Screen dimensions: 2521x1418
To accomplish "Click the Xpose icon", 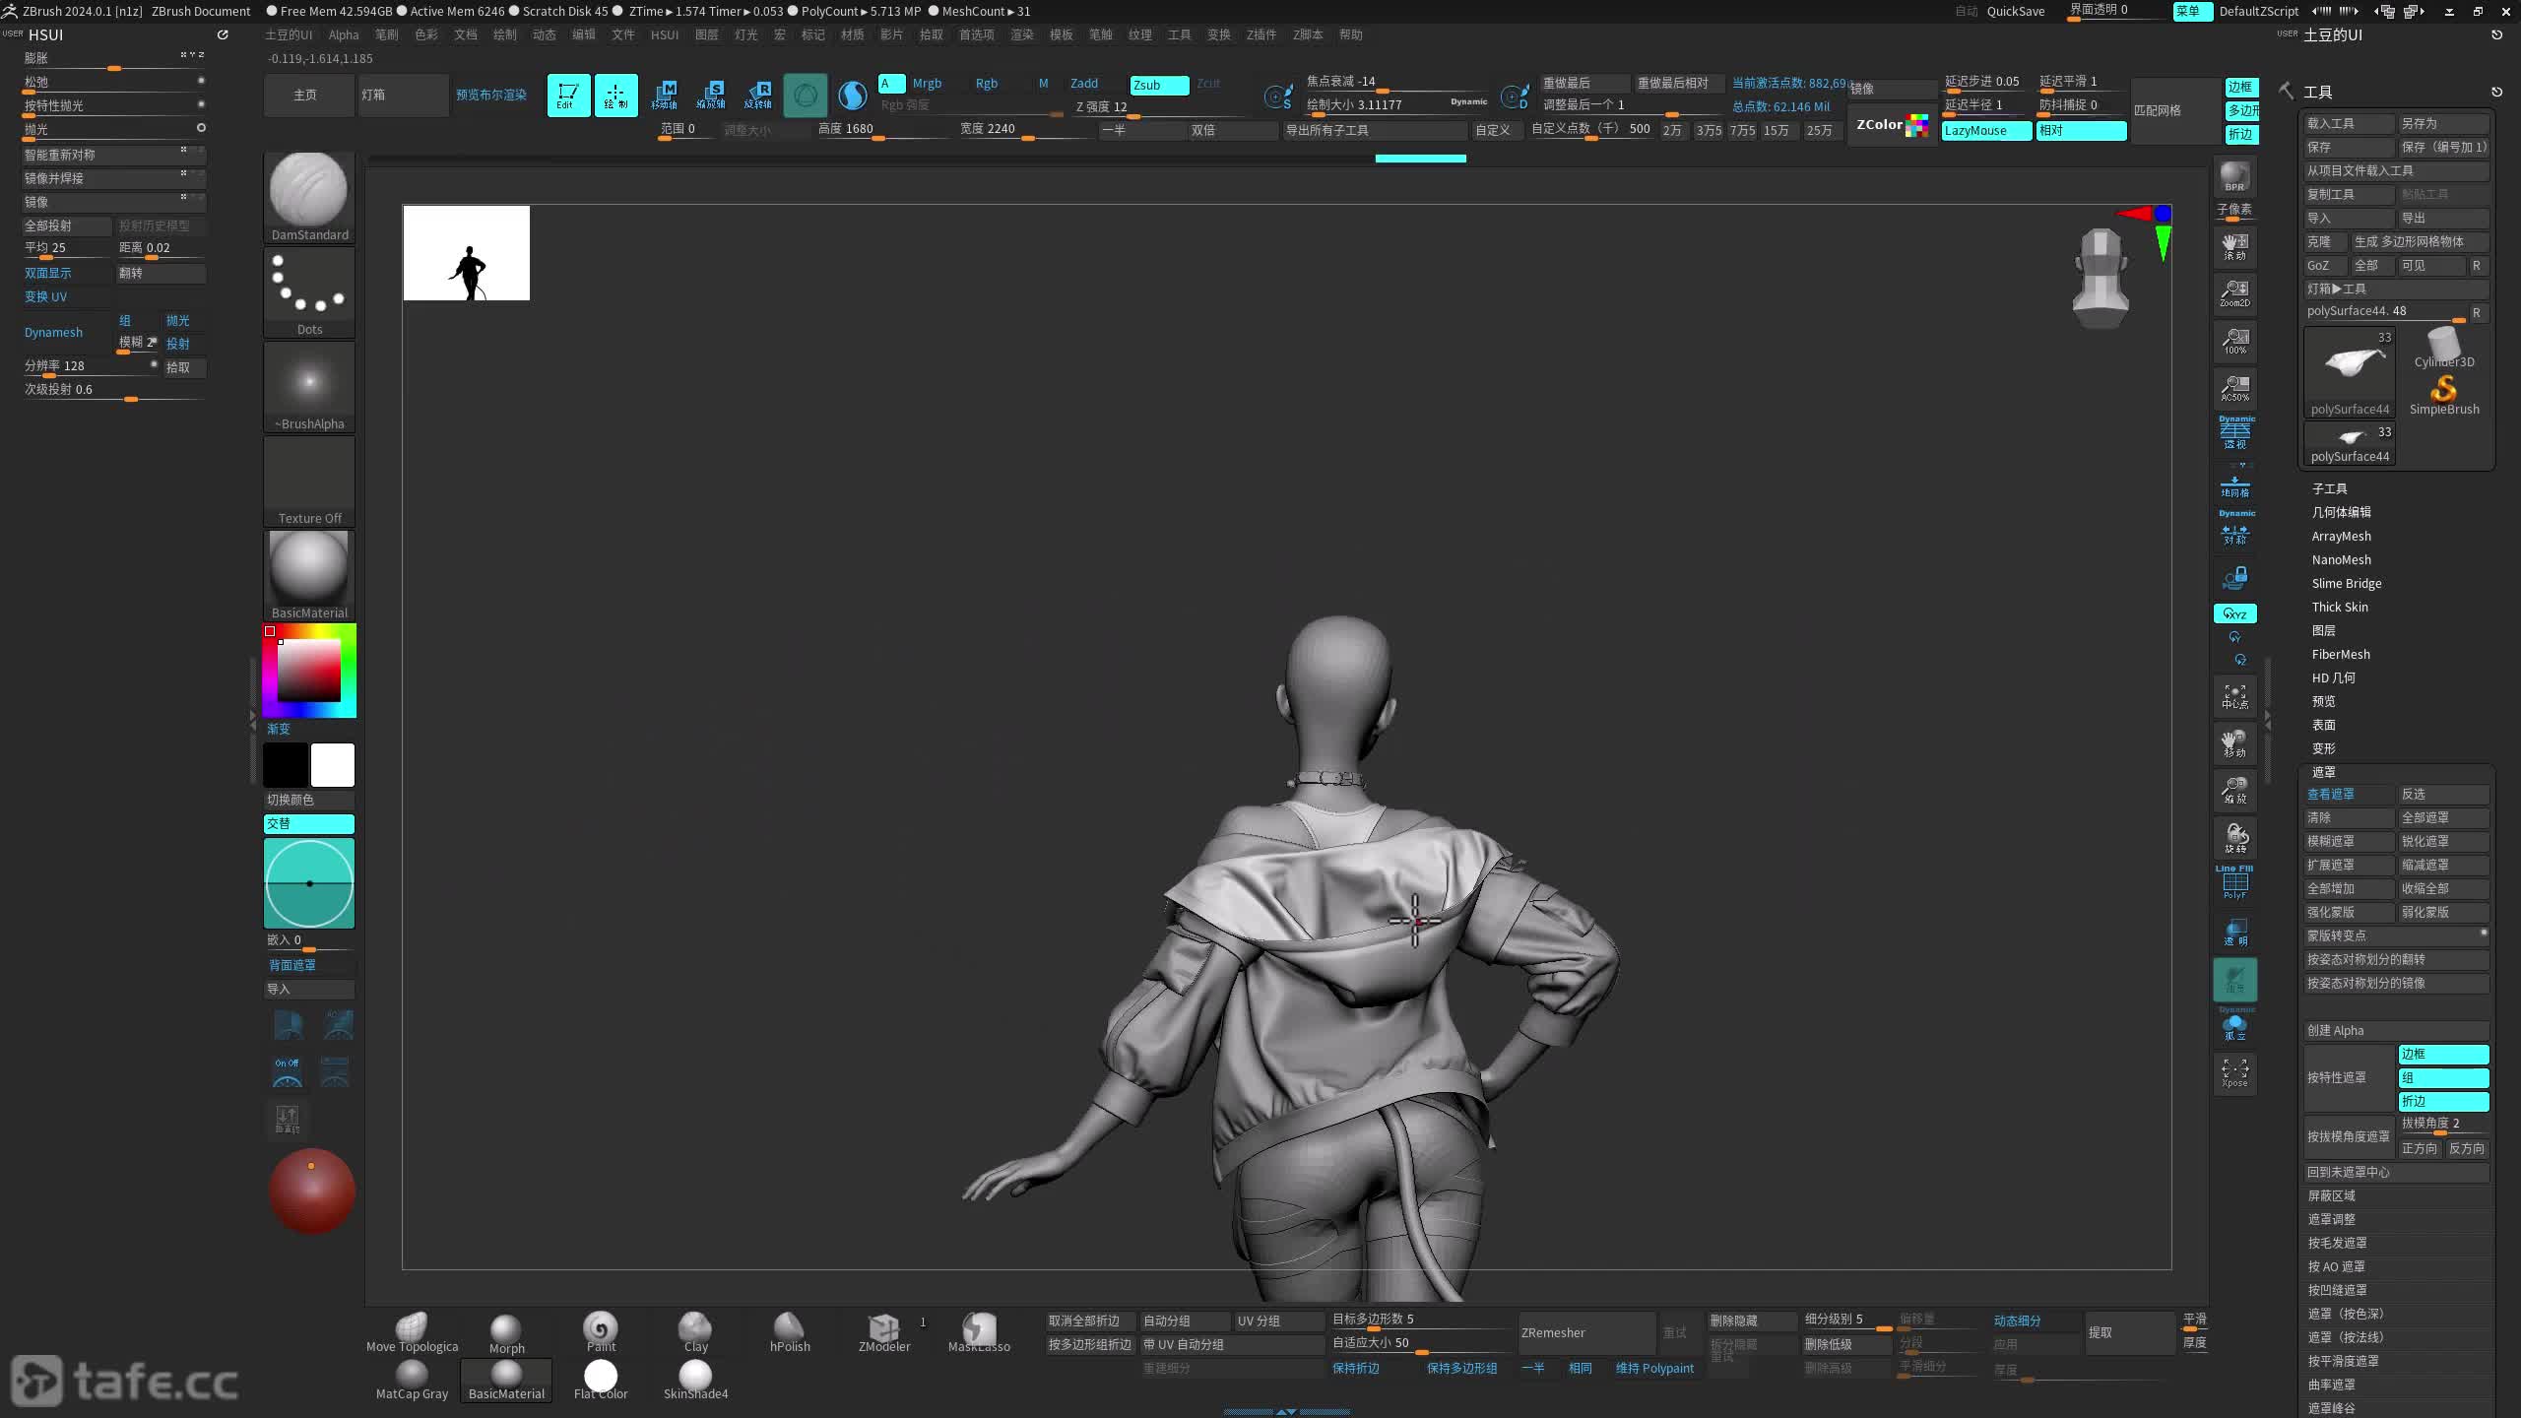I will [2234, 1073].
